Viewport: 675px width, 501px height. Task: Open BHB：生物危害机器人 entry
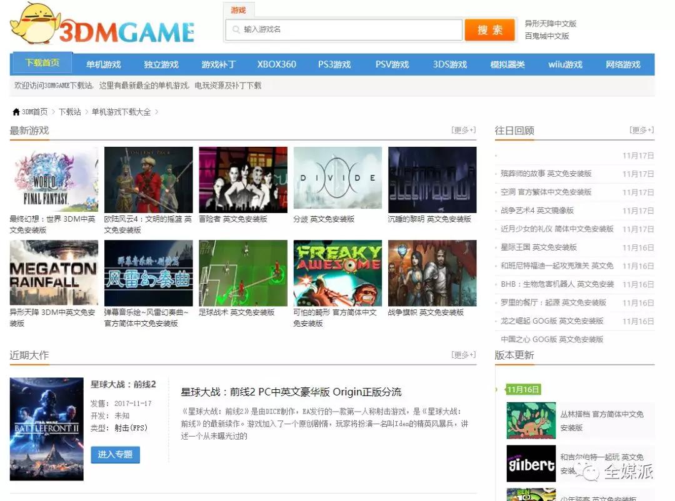(x=557, y=284)
